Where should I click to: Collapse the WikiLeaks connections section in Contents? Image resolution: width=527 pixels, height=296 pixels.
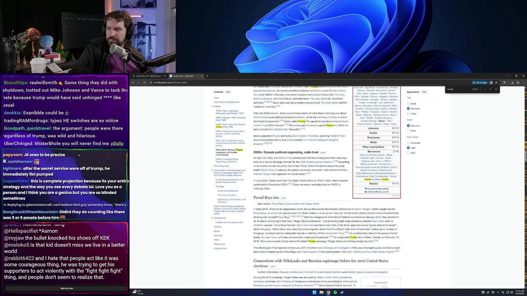tap(212, 170)
